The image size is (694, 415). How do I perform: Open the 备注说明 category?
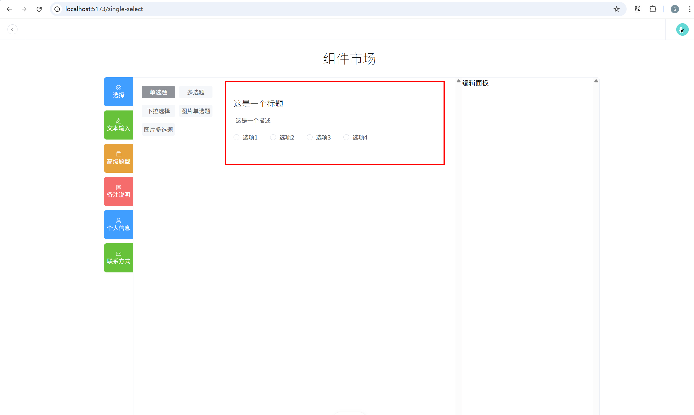[118, 192]
